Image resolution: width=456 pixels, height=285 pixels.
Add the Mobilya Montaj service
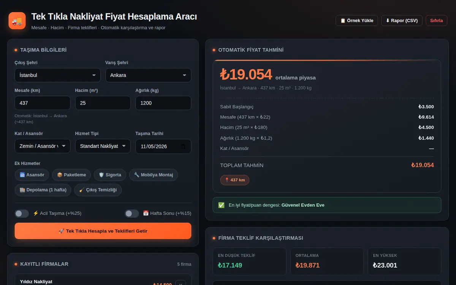(154, 175)
